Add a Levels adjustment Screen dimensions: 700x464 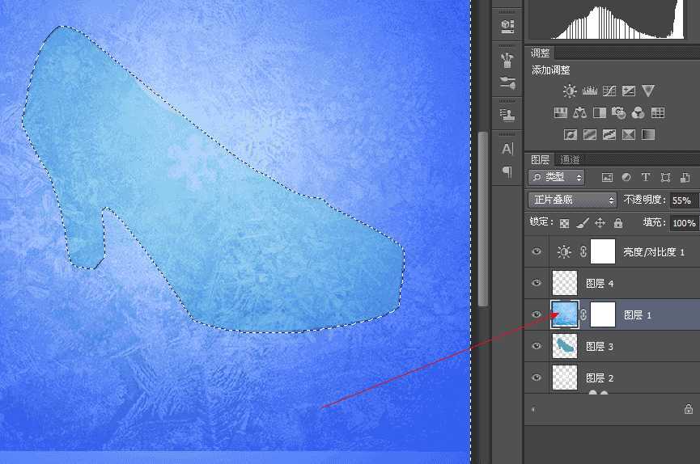590,91
